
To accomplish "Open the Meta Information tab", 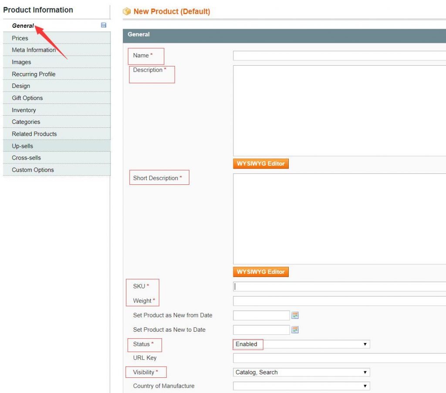I will (34, 50).
